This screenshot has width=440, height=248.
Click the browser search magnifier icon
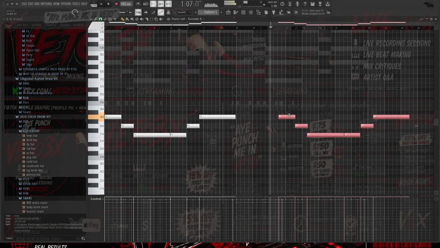tap(83, 238)
